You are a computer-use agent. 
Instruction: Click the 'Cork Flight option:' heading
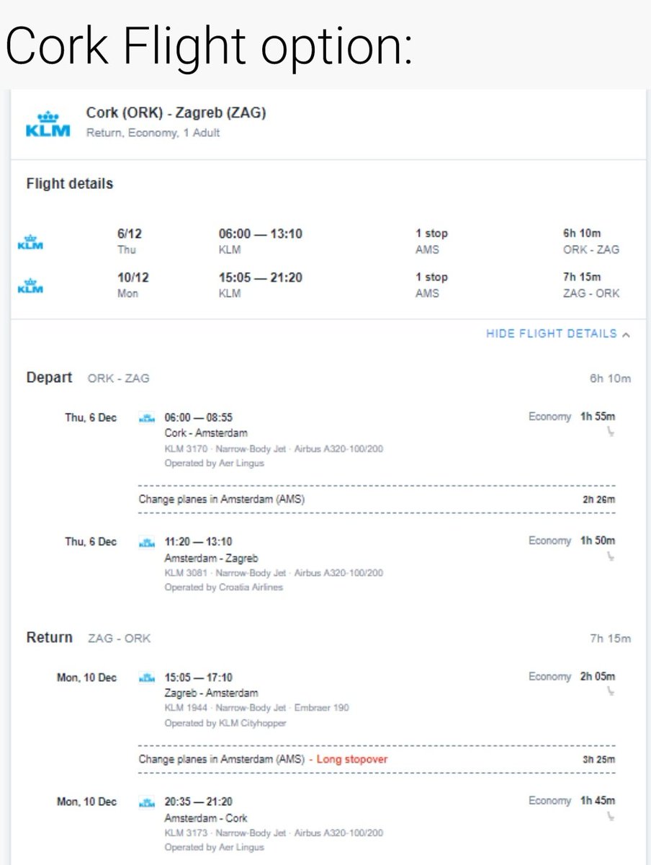coord(209,46)
